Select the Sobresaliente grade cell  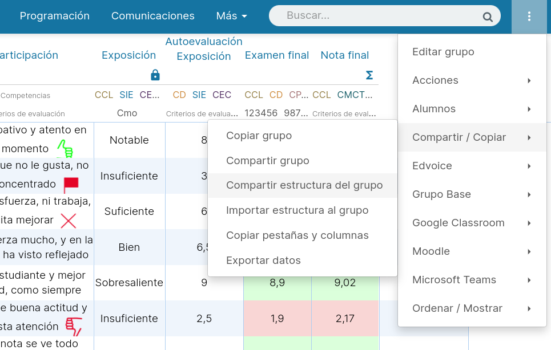pyautogui.click(x=129, y=283)
